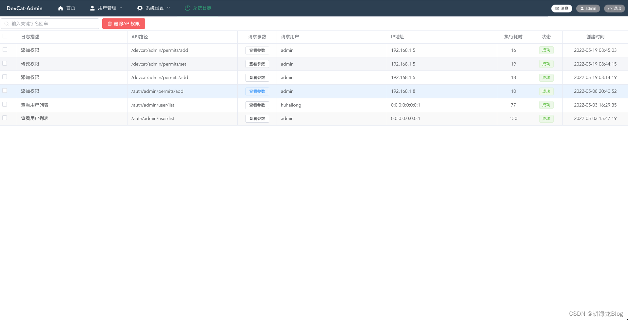Image resolution: width=628 pixels, height=320 pixels.
Task: View params for 08:45:03 添加权限 row
Action: [257, 50]
